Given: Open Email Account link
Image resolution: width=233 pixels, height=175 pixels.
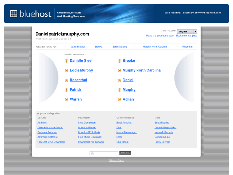Looking at the screenshot, I should (124, 123).
